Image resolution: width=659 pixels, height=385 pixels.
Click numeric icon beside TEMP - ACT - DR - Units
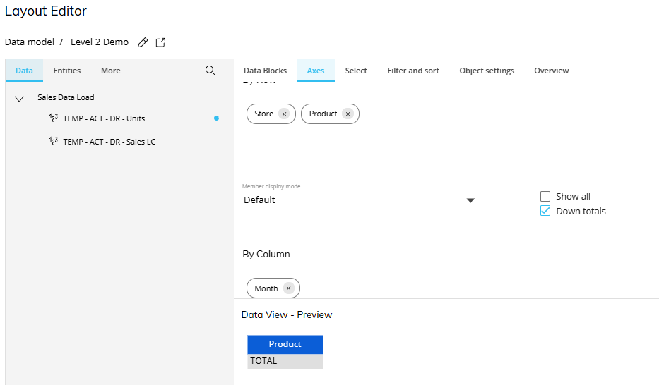click(x=53, y=118)
